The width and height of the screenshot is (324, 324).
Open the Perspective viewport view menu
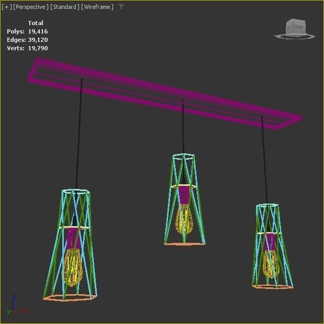point(30,7)
